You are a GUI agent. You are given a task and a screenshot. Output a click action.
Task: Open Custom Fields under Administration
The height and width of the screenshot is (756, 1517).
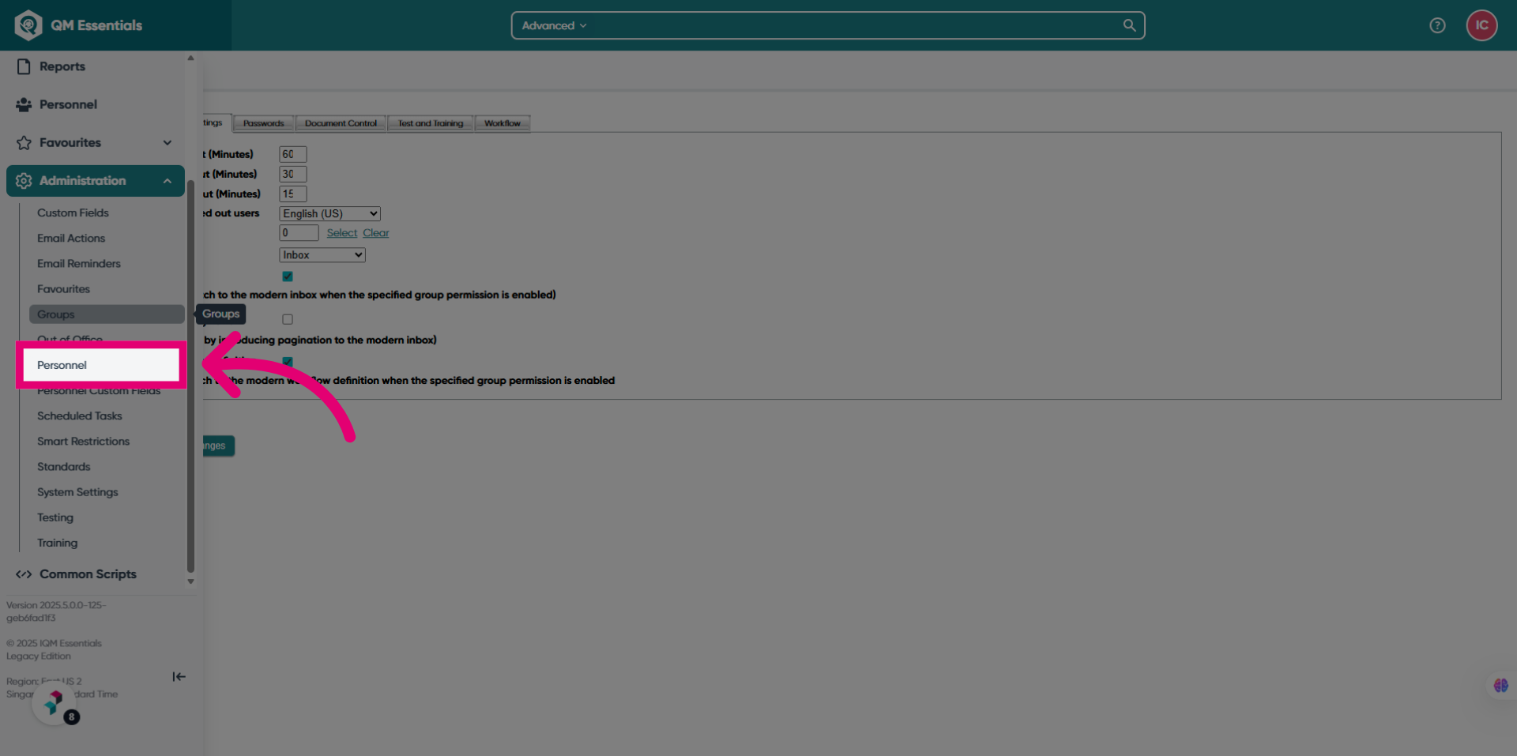73,213
